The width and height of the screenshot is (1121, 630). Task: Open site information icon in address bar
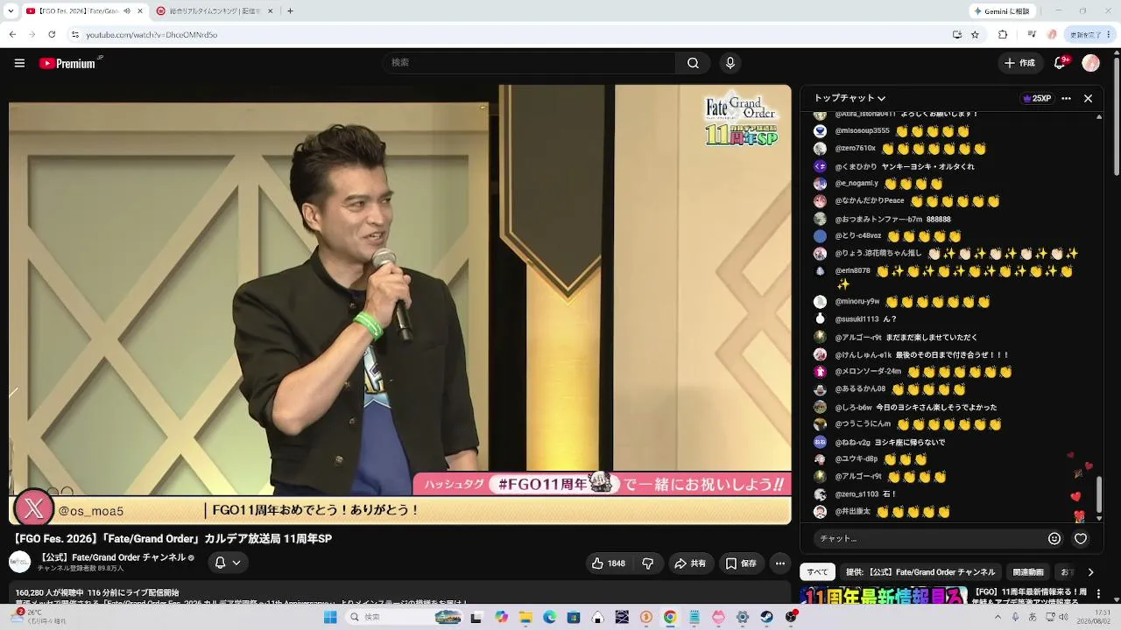point(75,35)
